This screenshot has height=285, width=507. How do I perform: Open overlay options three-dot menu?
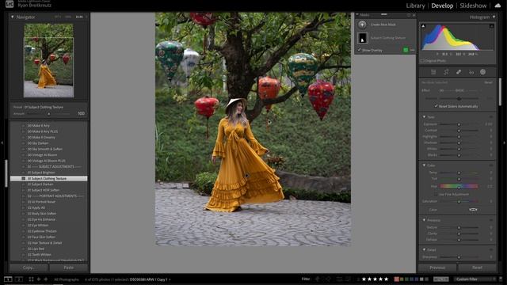tap(412, 50)
